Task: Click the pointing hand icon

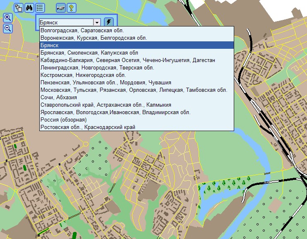Action: point(61,8)
